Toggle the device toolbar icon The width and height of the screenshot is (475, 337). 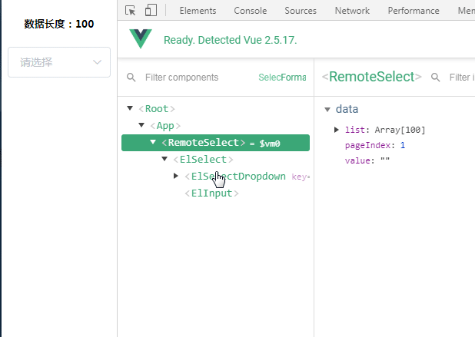151,10
